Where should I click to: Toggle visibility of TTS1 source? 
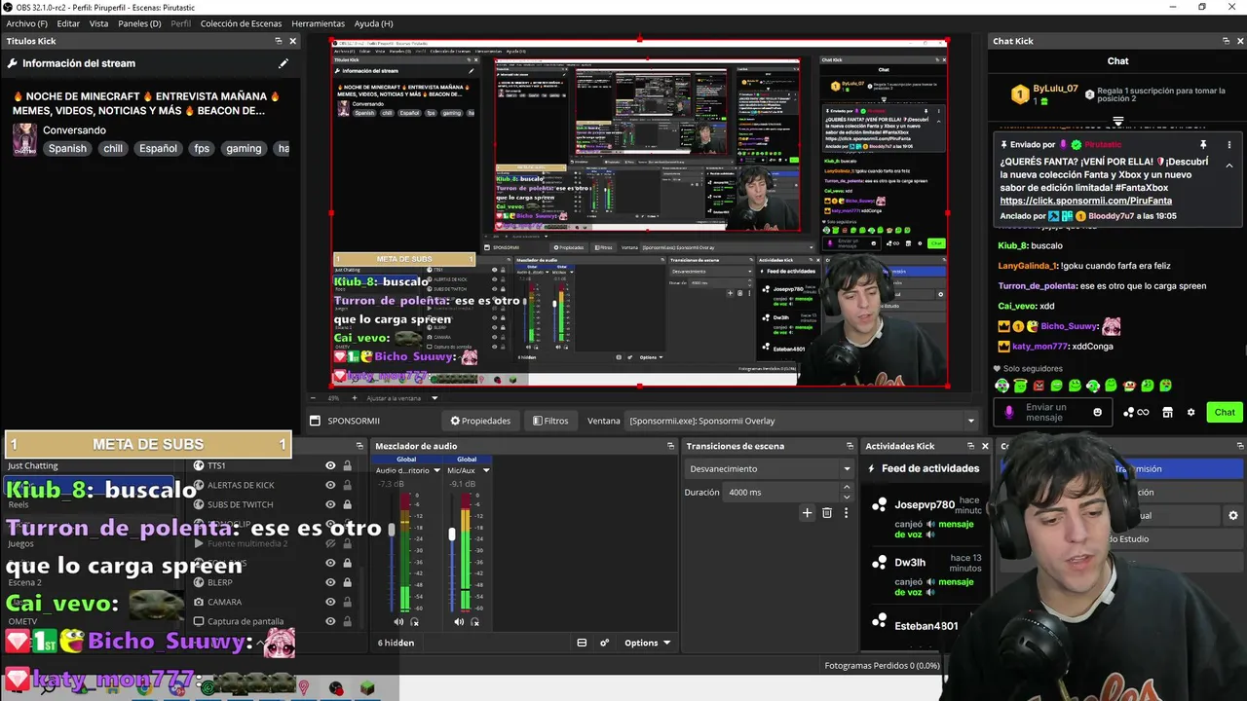click(330, 465)
